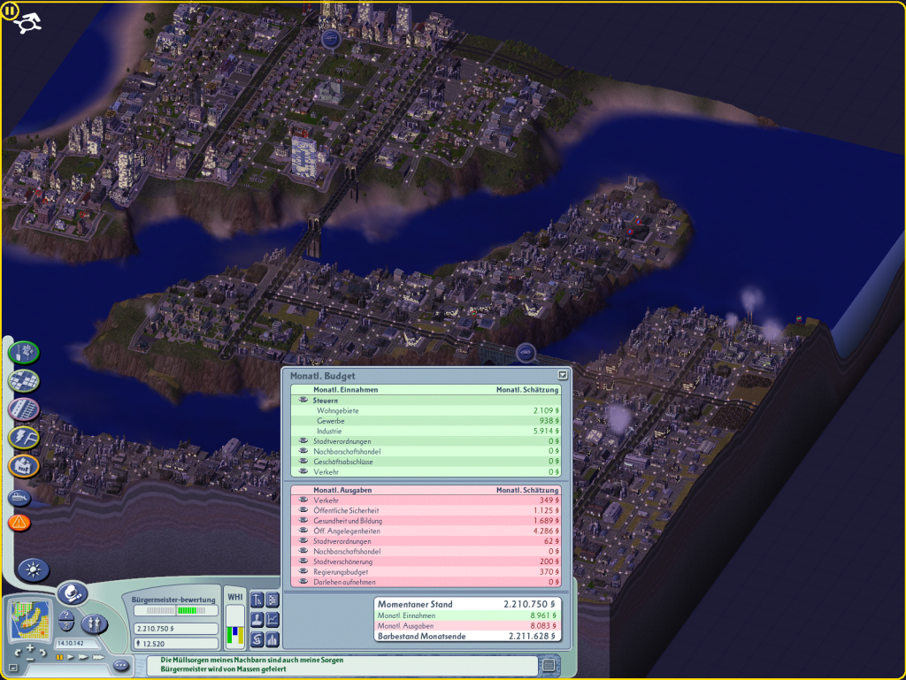Open the bar chart city statistics icon

coord(273,639)
